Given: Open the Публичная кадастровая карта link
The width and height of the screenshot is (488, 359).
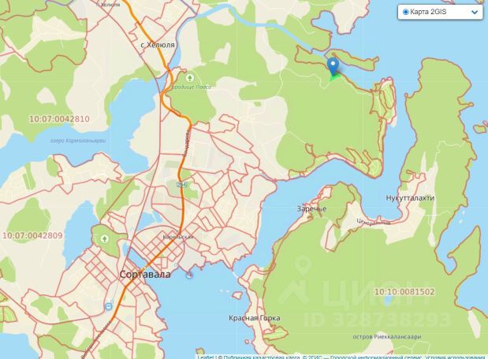Looking at the screenshot, I should pyautogui.click(x=262, y=357).
